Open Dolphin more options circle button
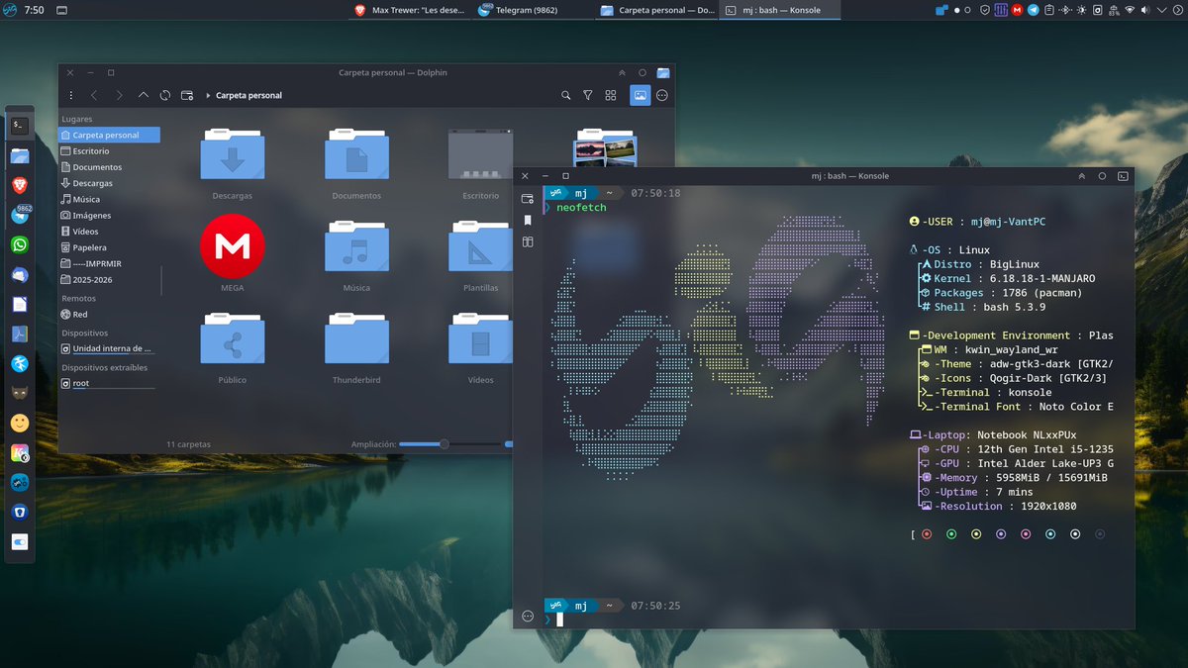This screenshot has width=1188, height=668. 662,95
